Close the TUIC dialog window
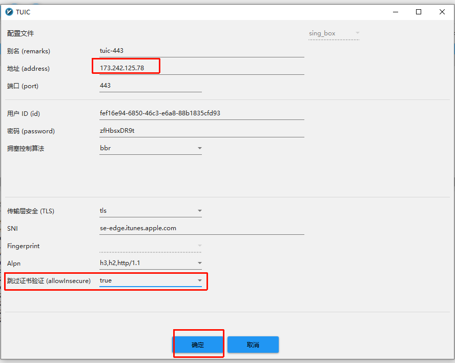The height and width of the screenshot is (363, 455). click(x=442, y=12)
